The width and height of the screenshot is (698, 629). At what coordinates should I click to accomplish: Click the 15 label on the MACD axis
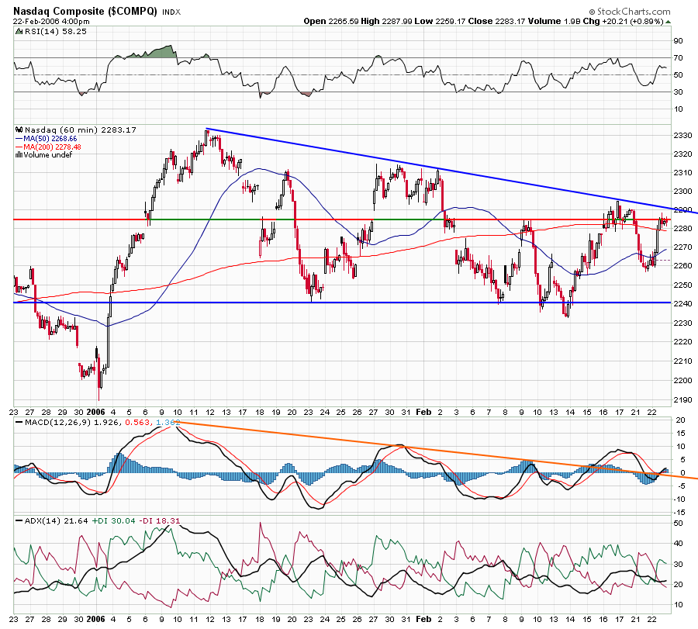[x=680, y=433]
